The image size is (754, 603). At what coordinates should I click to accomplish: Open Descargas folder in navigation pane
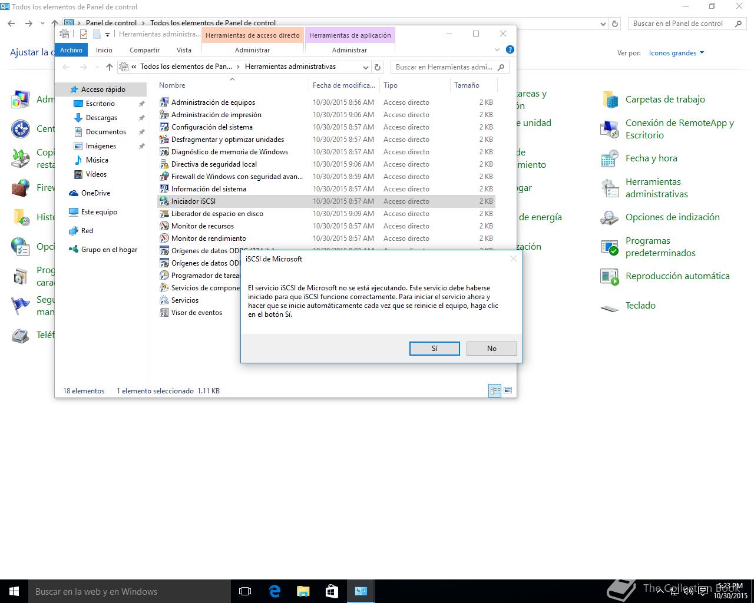coord(101,118)
